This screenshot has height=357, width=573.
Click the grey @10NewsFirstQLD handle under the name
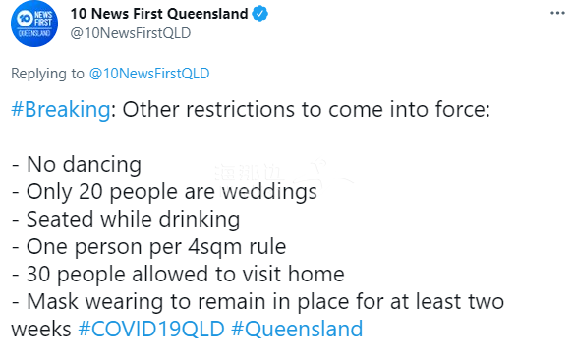coord(131,33)
